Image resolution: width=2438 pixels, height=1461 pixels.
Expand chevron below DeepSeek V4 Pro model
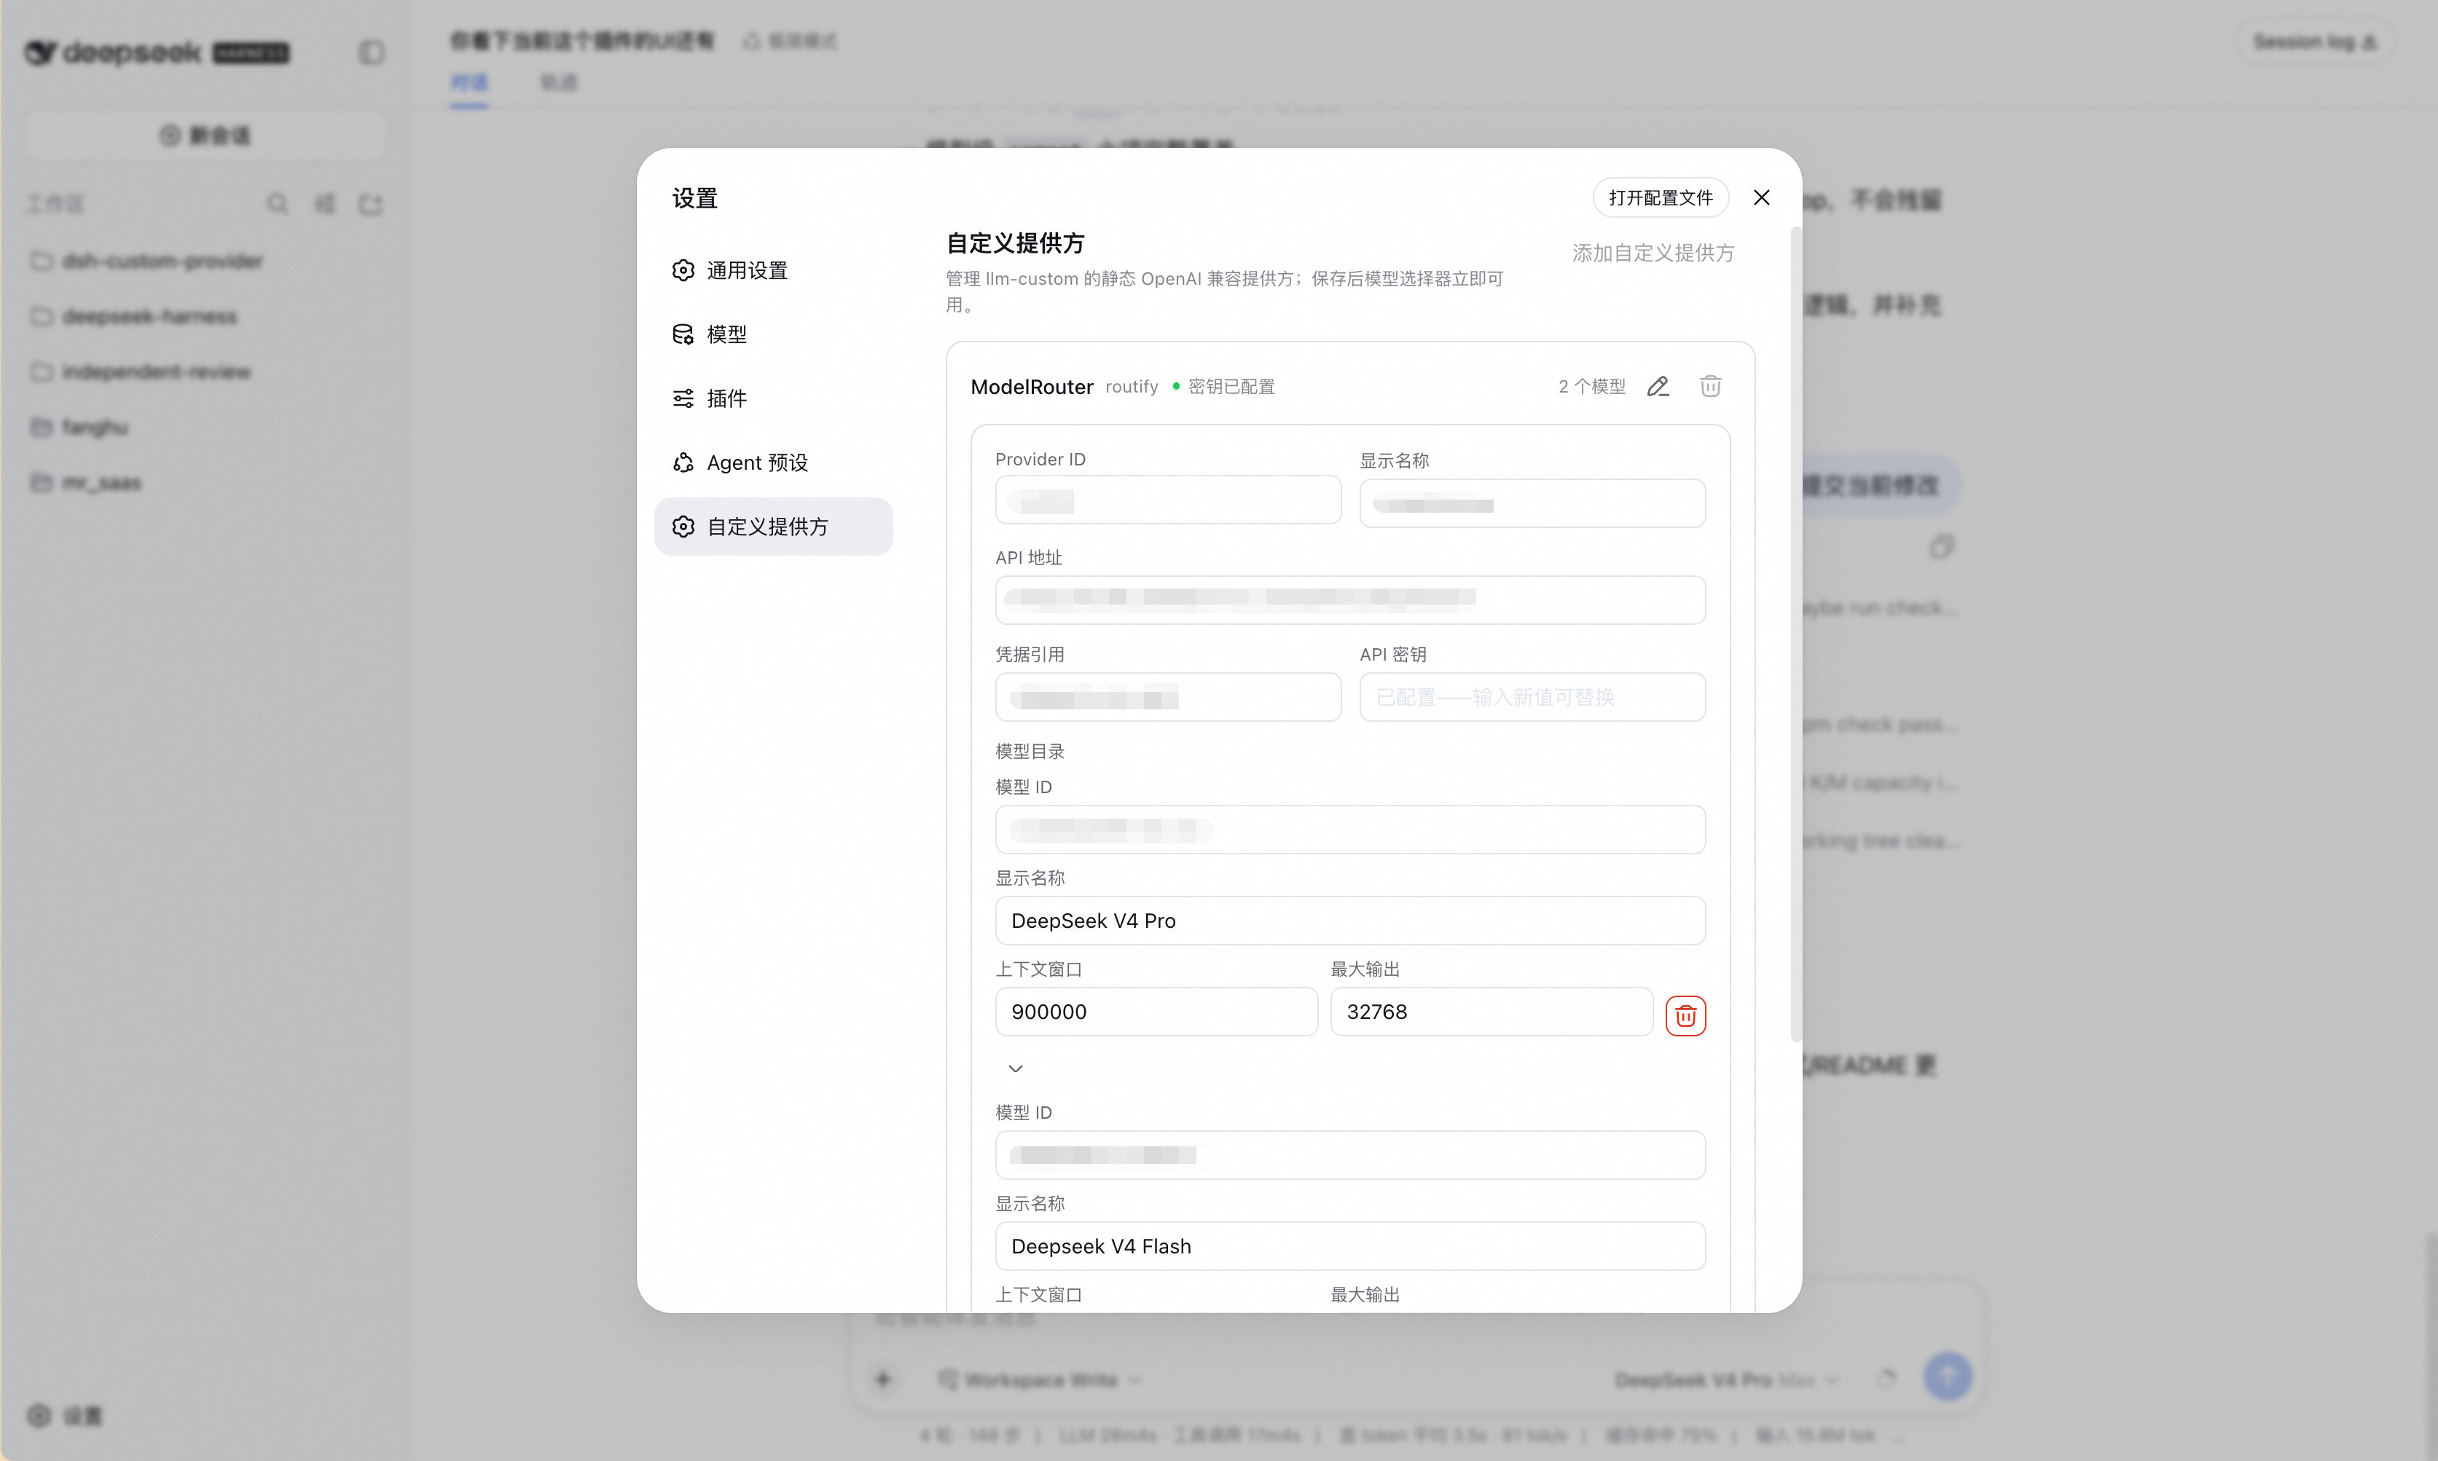pyautogui.click(x=1015, y=1068)
